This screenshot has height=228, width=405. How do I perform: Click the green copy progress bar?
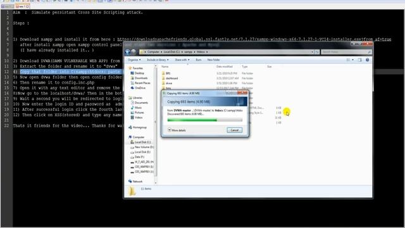click(x=205, y=120)
